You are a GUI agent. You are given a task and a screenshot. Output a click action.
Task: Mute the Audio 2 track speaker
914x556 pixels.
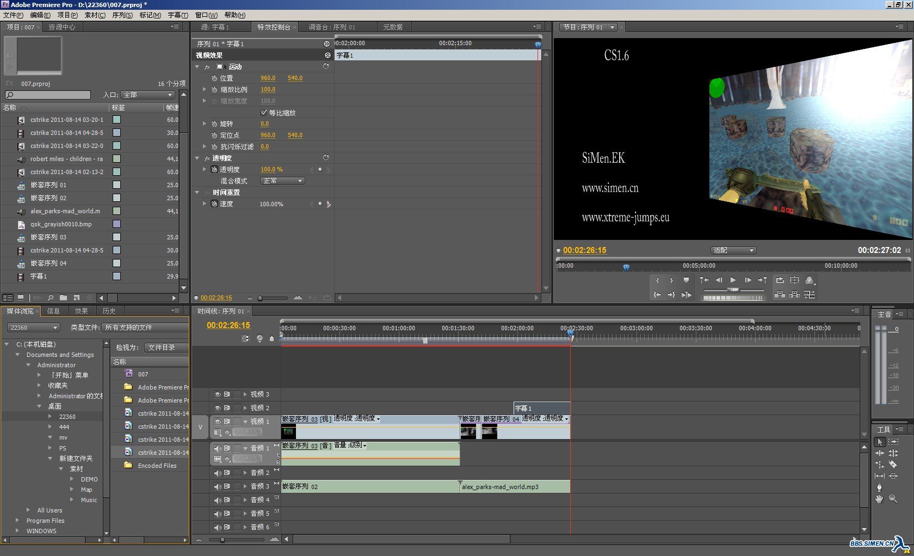[x=218, y=473]
